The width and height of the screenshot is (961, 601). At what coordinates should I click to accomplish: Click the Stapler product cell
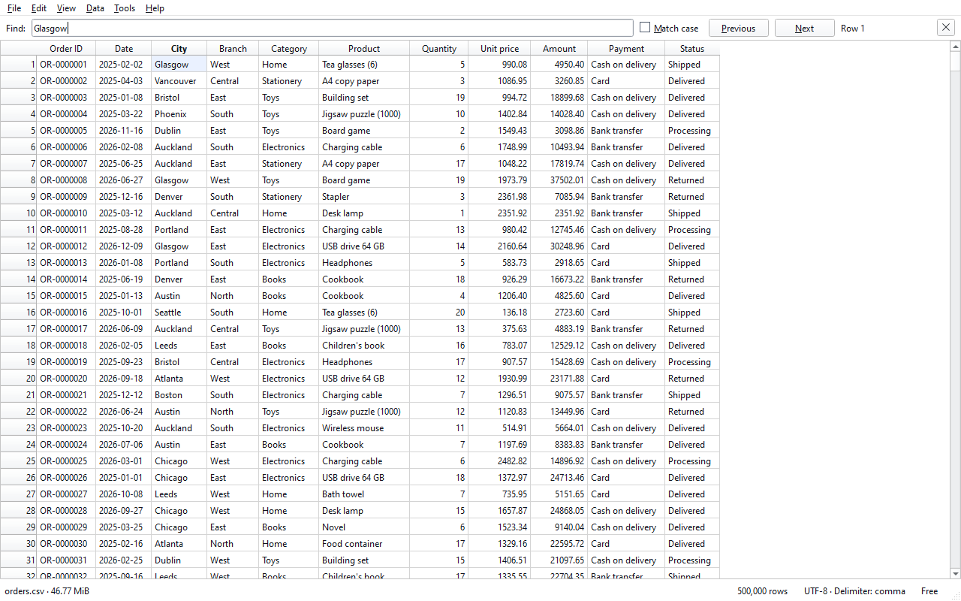click(x=364, y=197)
